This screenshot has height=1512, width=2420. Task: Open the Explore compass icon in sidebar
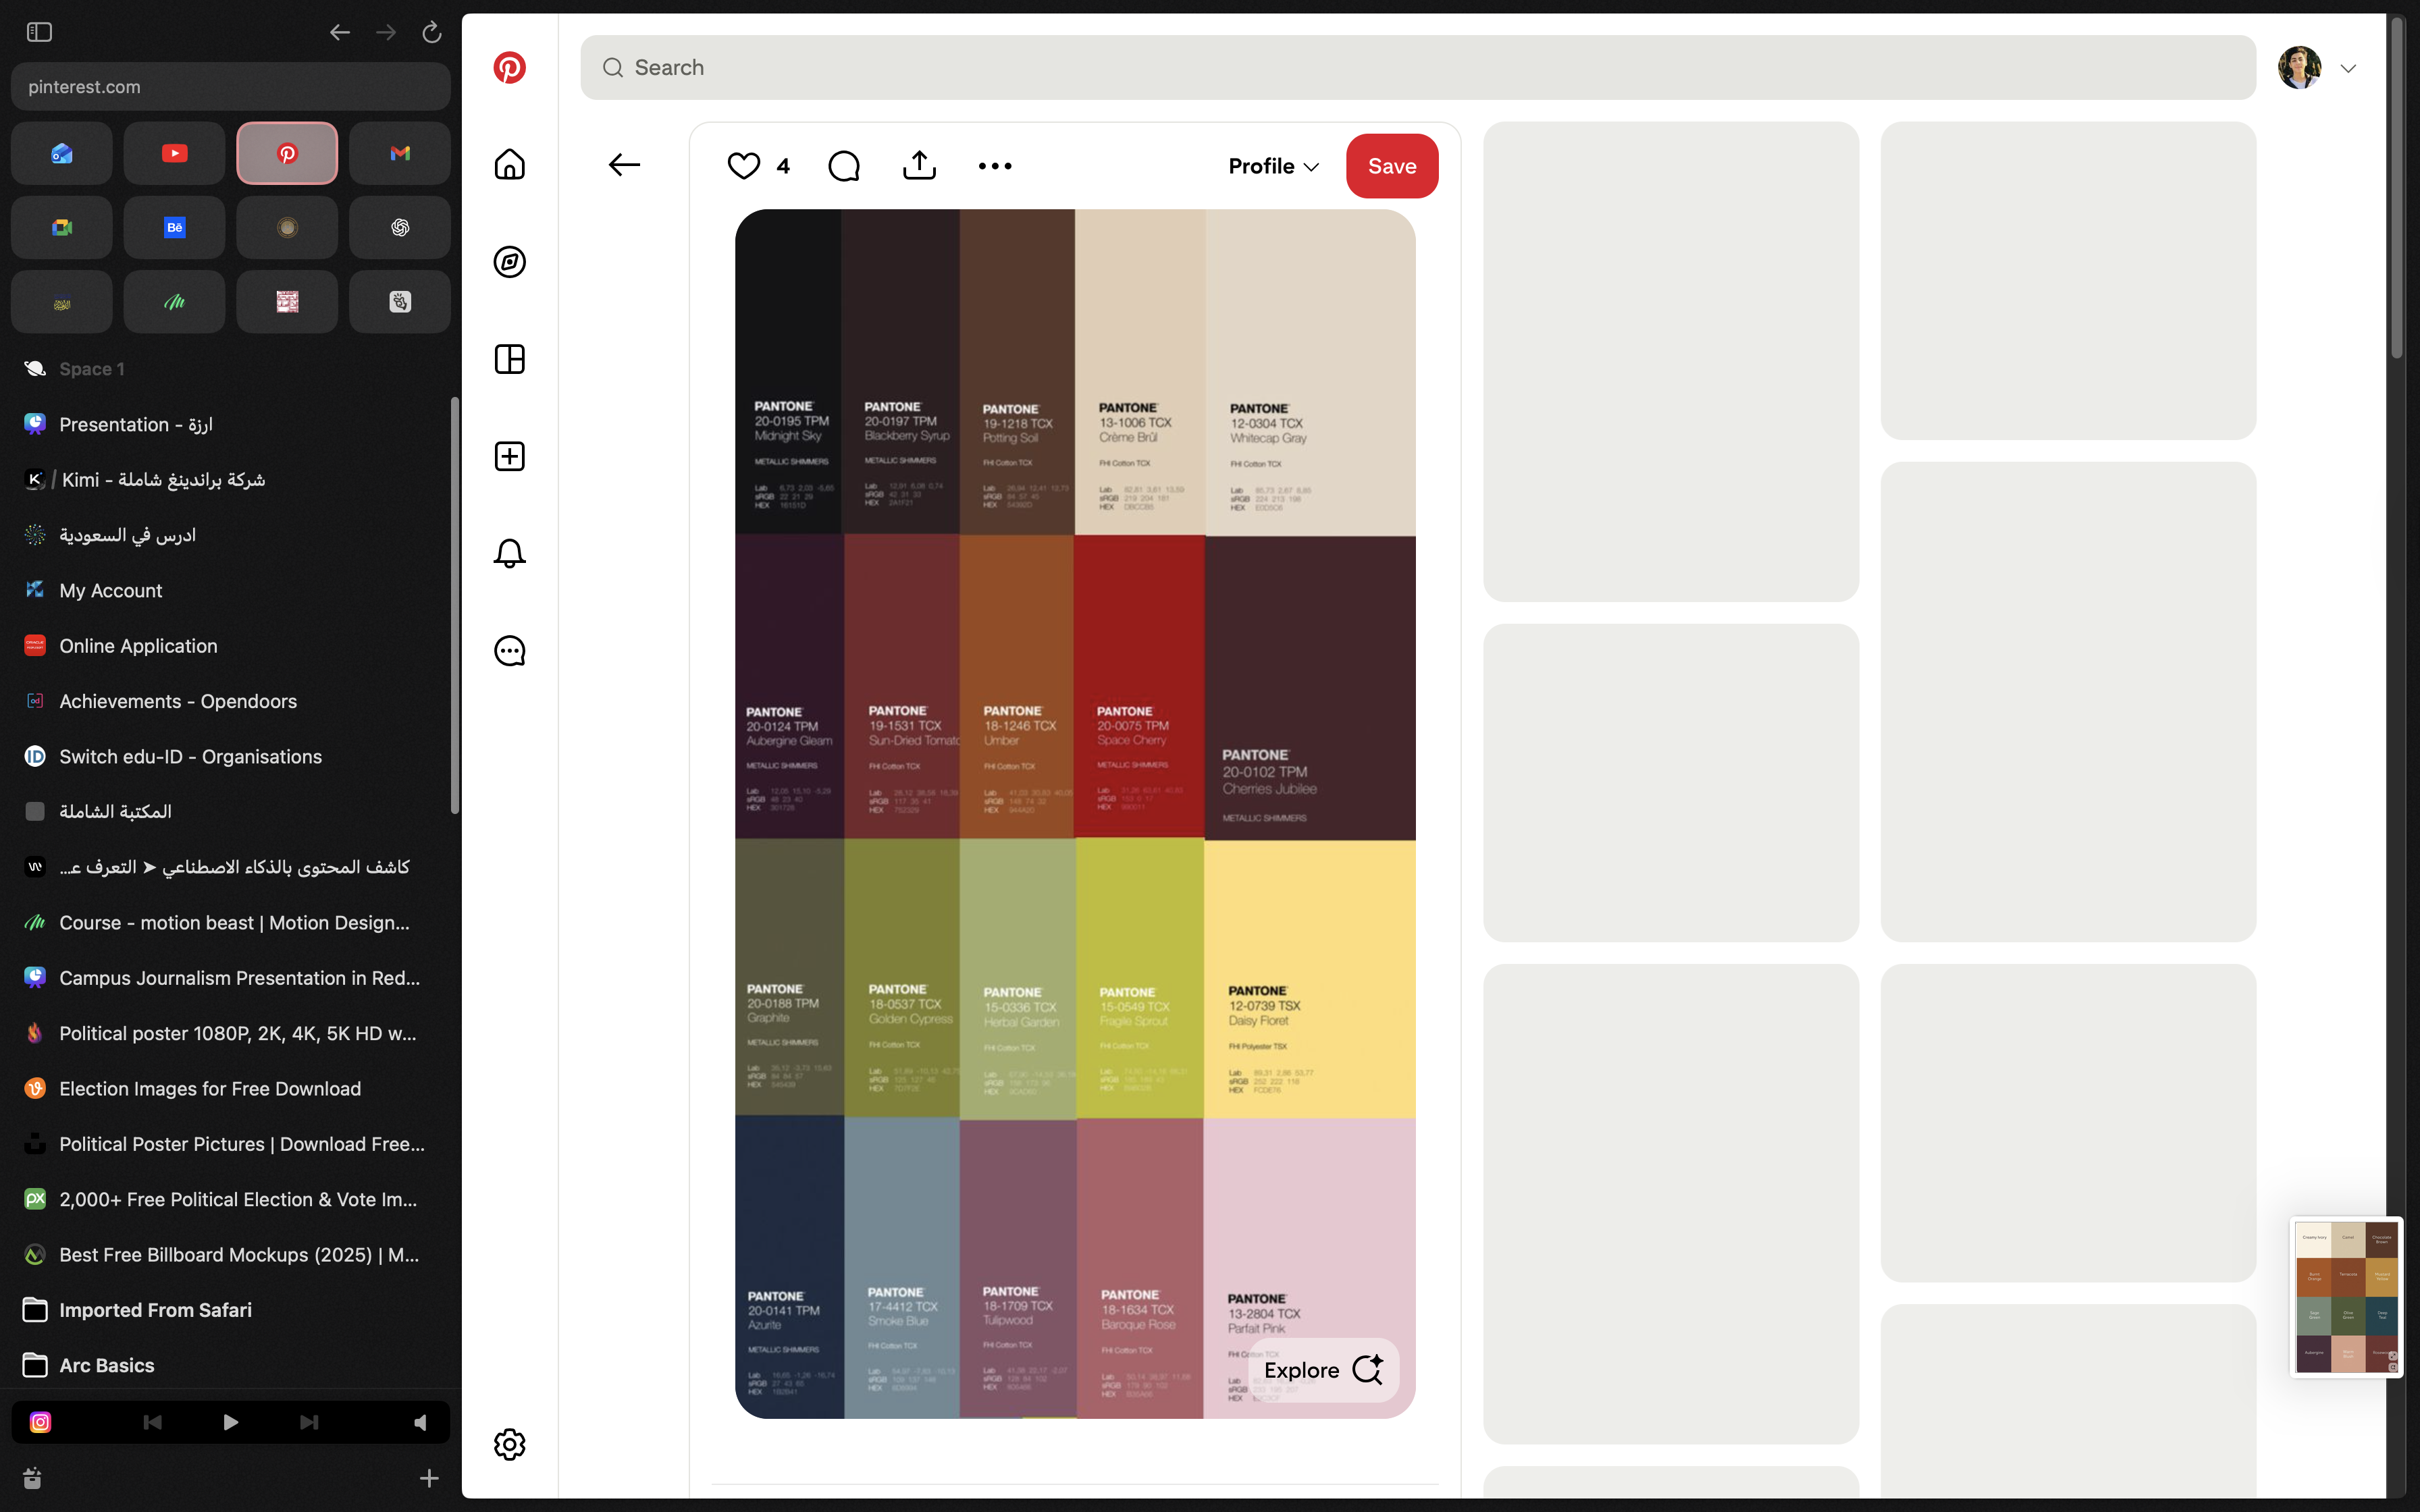pos(510,262)
